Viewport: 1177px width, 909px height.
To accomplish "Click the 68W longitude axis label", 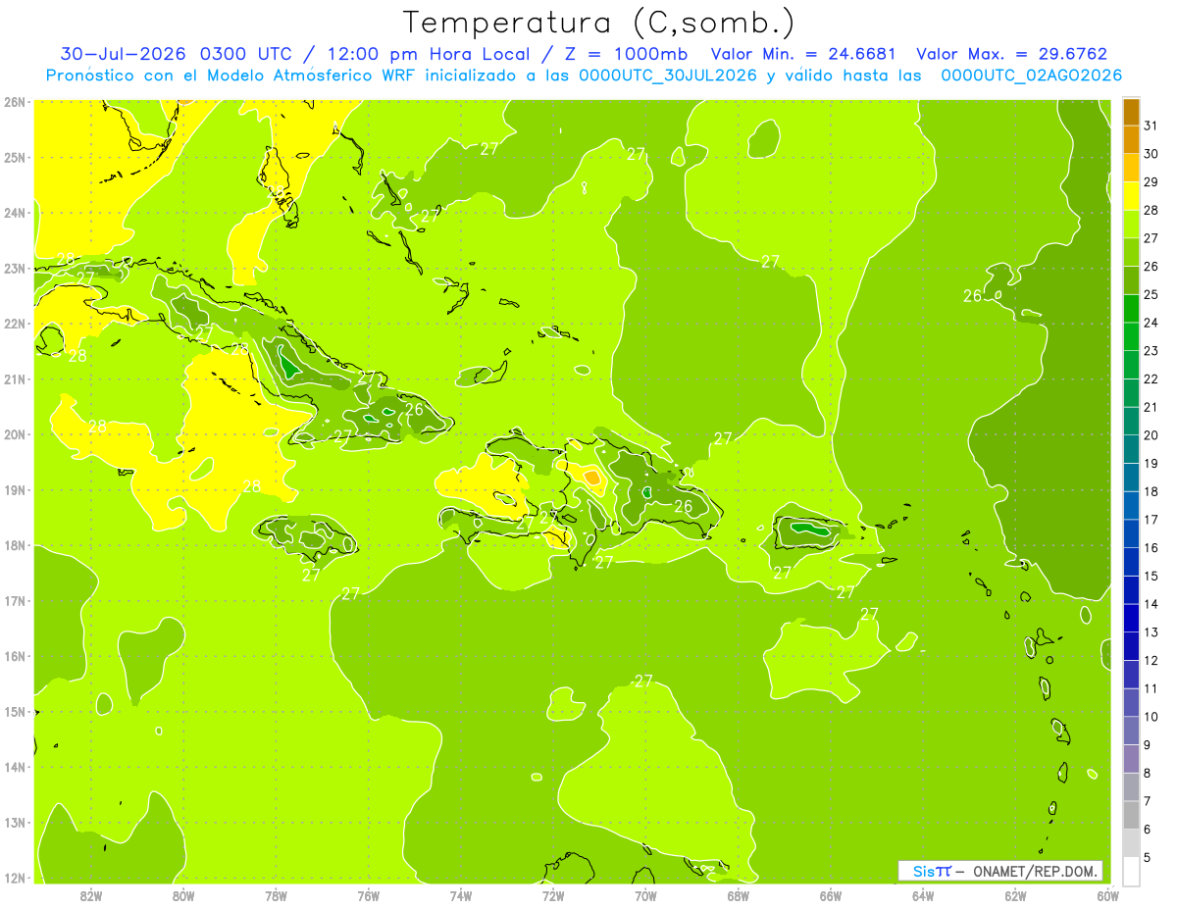I will pos(739,895).
